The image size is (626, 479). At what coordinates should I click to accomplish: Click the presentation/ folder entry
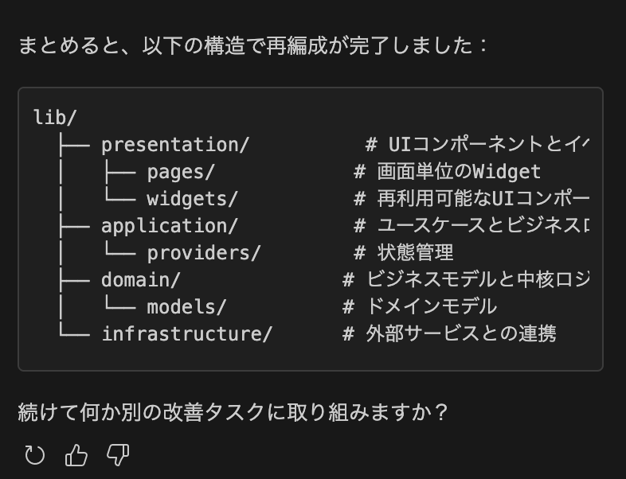[x=175, y=145]
